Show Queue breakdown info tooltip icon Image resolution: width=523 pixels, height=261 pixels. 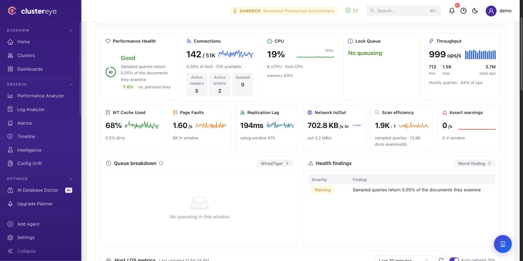click(x=161, y=163)
